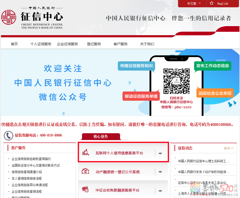Open news 征信中心召开2021年下半年工作会议
This screenshot has height=198, width=240.
tap(202, 183)
